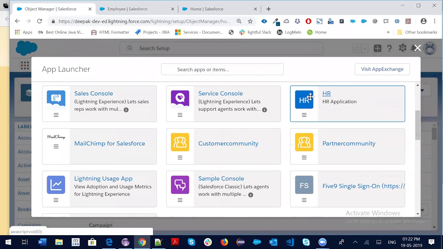Screen dimensions: 443x249
Task: Click the grey FS Five9 icon
Action: tap(304, 185)
